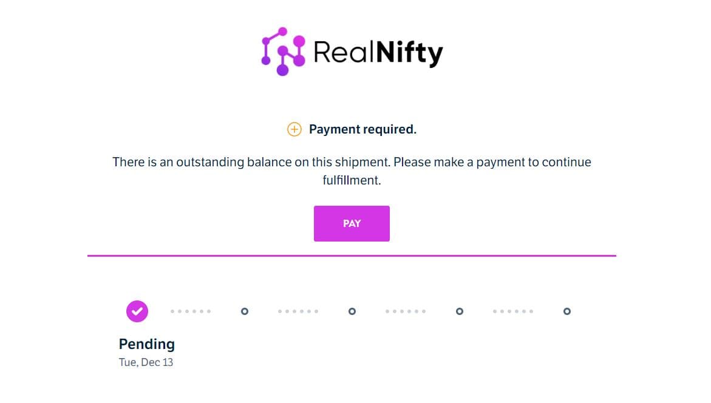Click the completed Pending checkmark step
Image resolution: width=711 pixels, height=403 pixels.
[x=137, y=311]
